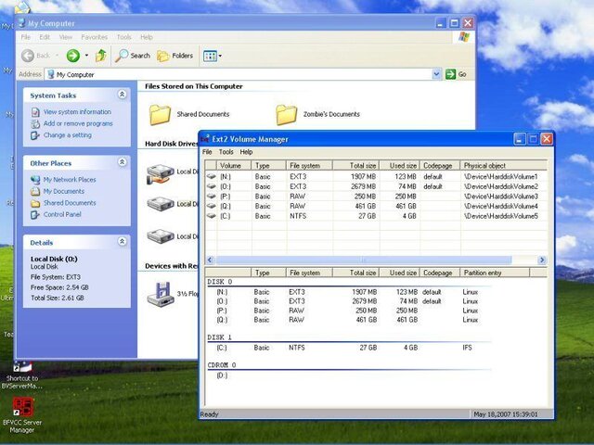Open Search in My Computer toolbar
The image size is (594, 445).
[x=133, y=56]
